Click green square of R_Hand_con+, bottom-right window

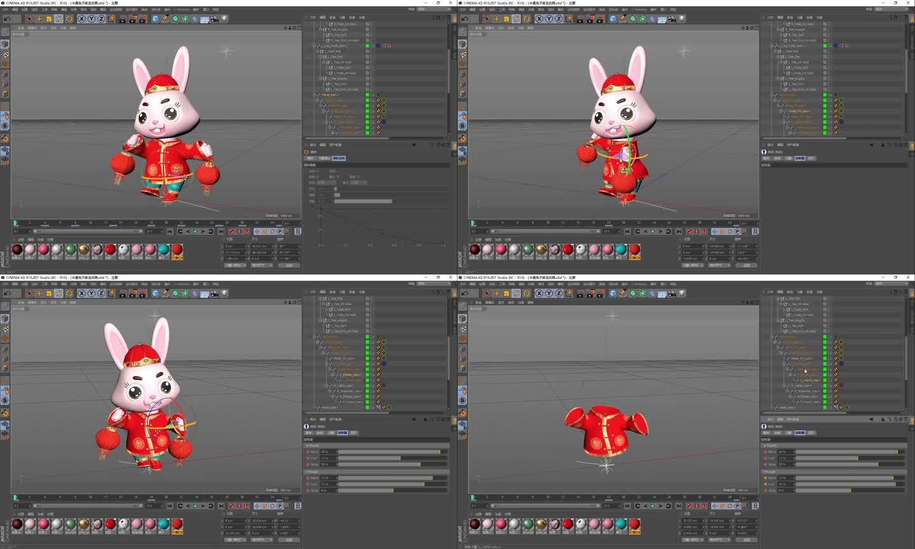(x=825, y=402)
